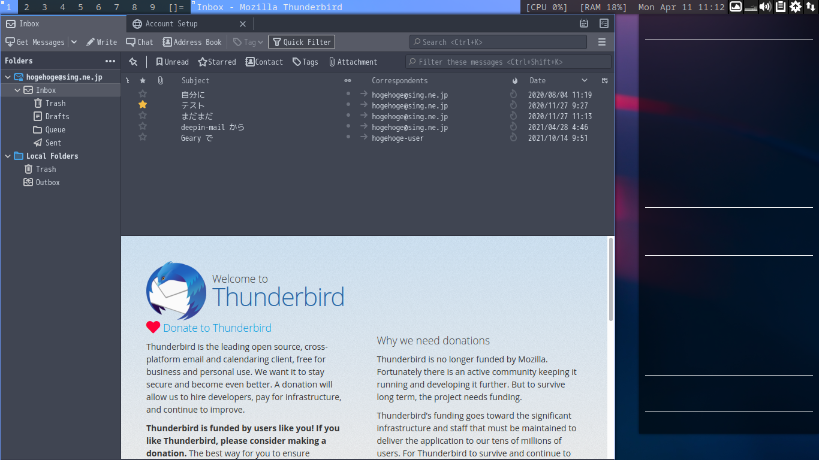Click the Thunderbird logo image

[176, 290]
